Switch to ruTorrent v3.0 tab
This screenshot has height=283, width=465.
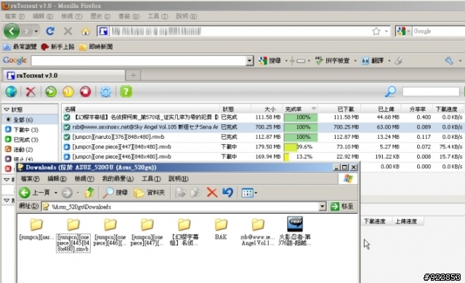pyautogui.click(x=63, y=76)
